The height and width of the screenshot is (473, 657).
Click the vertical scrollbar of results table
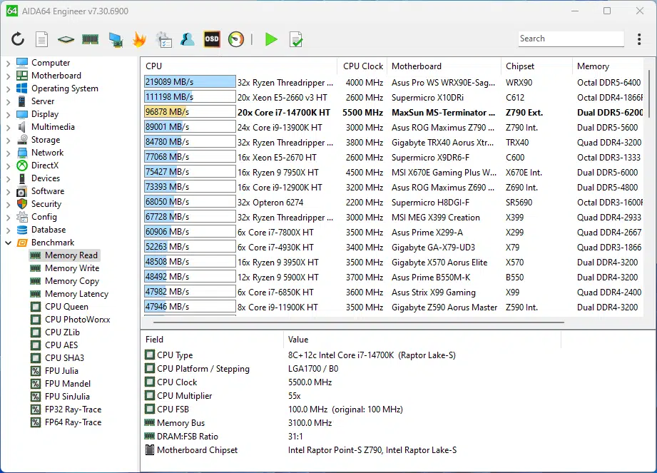click(649, 93)
